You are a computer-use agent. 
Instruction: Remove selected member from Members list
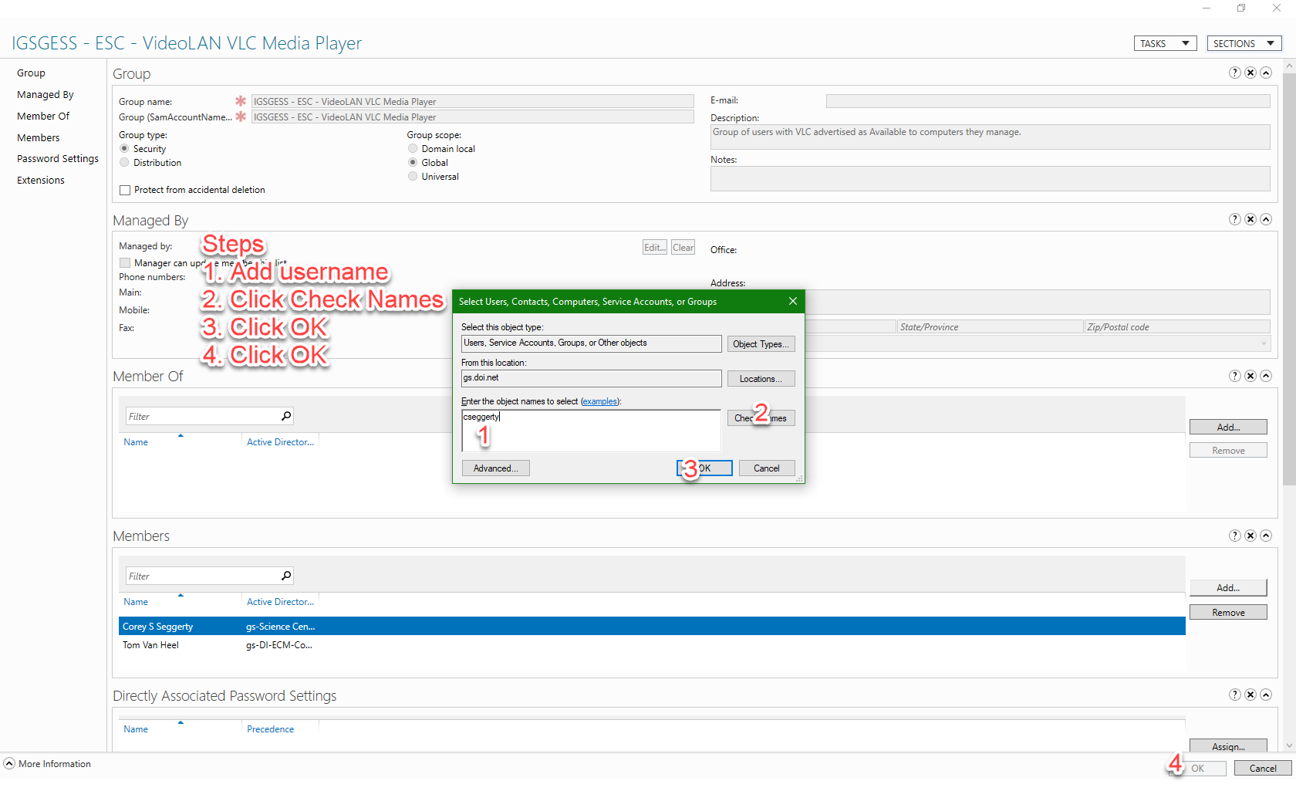[1228, 613]
